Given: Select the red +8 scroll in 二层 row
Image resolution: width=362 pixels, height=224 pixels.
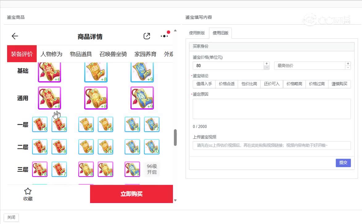Looking at the screenshot, I should [x=59, y=146].
